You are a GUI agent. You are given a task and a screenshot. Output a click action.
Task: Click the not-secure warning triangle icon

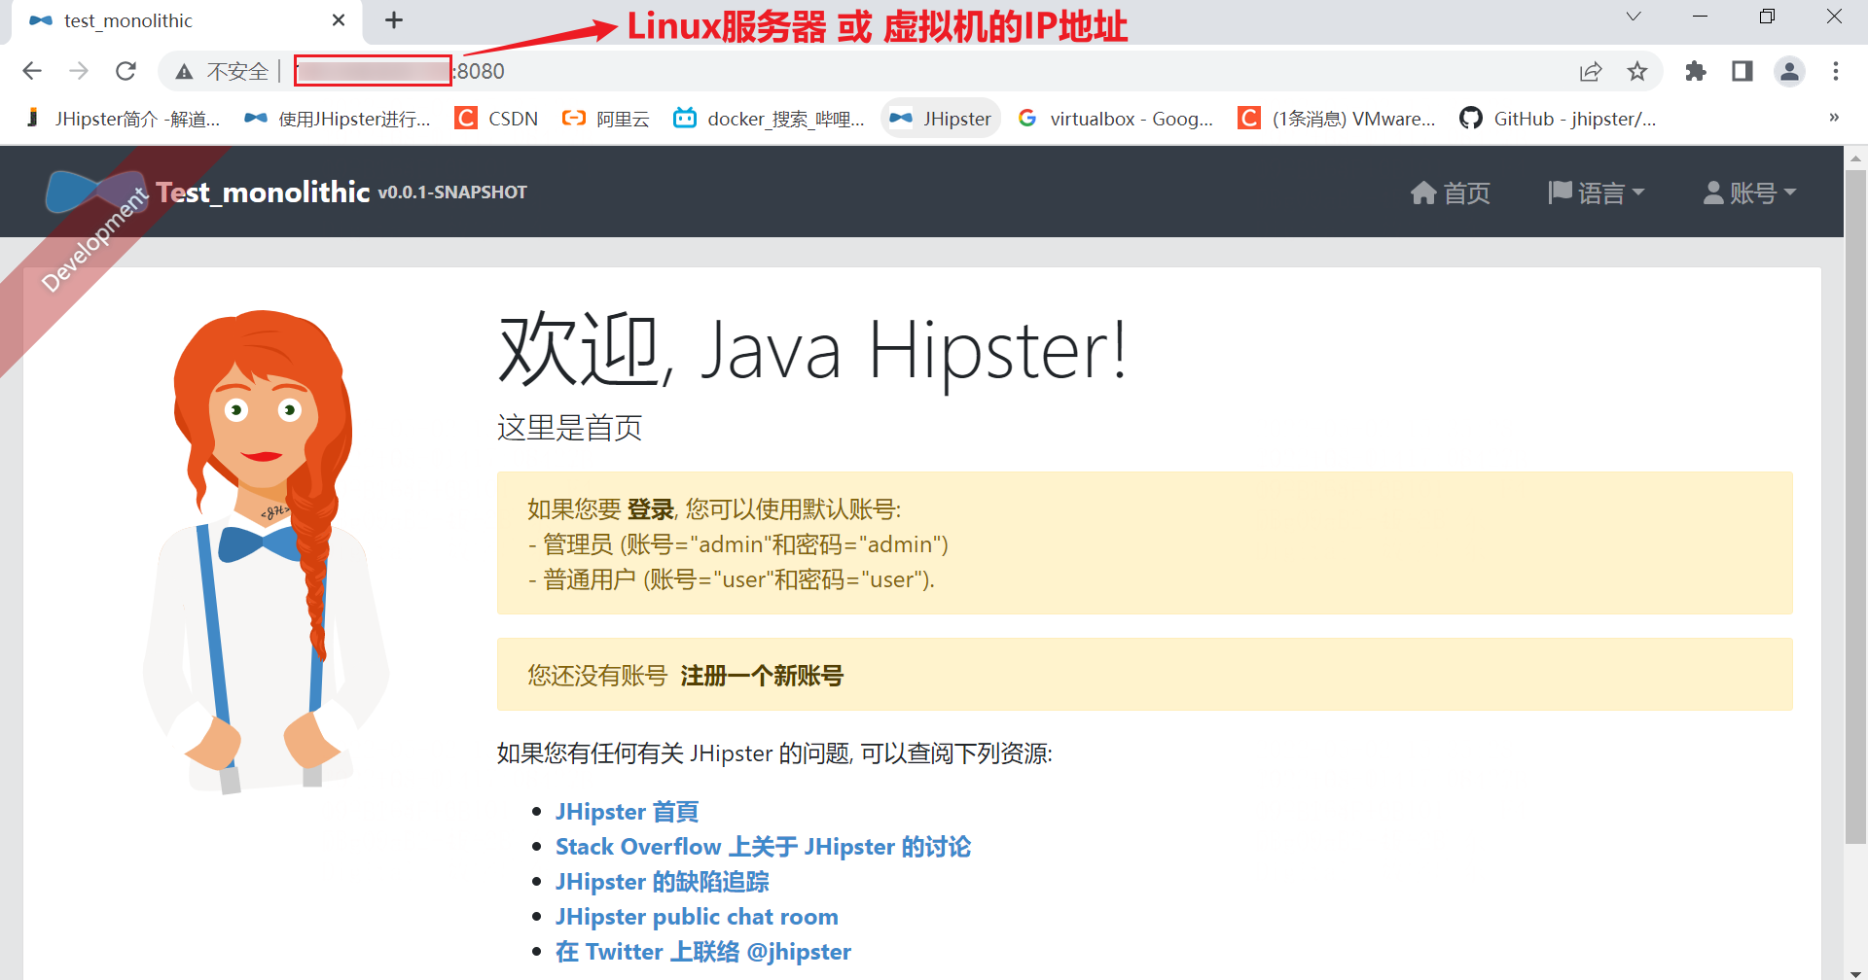coord(184,71)
